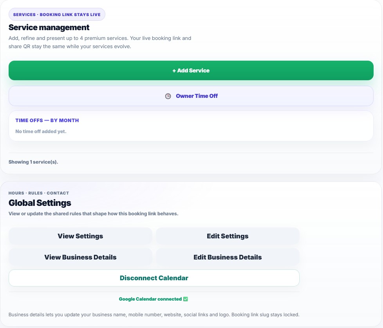Click the green Add Service button
Viewport: 383px width, 328px height.
[x=191, y=70]
